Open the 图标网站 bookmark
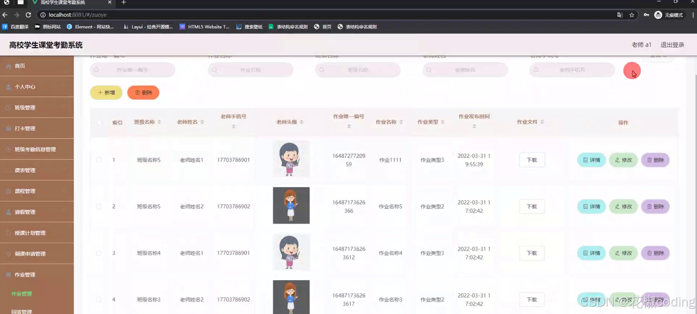This screenshot has height=314, width=697. coord(48,27)
